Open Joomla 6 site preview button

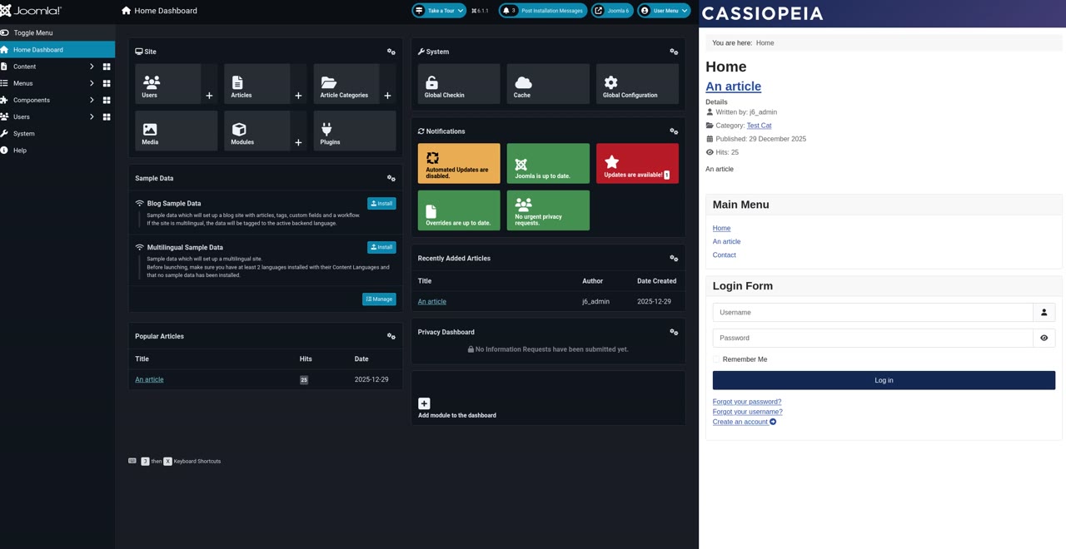point(612,11)
